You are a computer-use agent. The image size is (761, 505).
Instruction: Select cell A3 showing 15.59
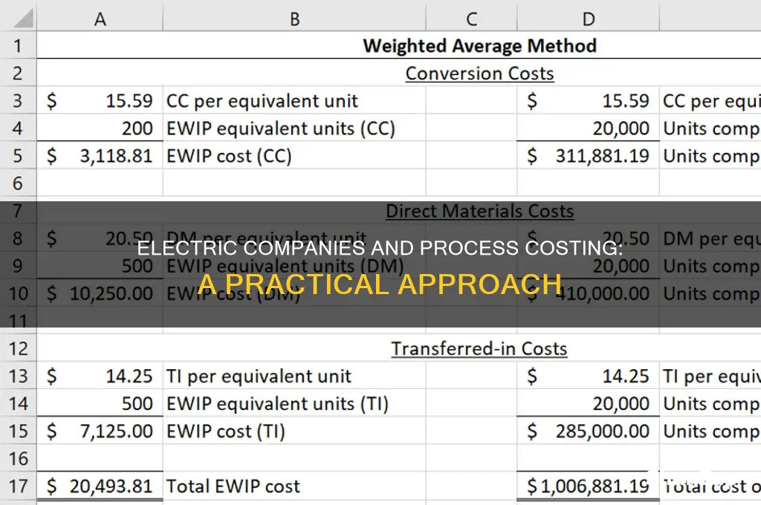[100, 101]
